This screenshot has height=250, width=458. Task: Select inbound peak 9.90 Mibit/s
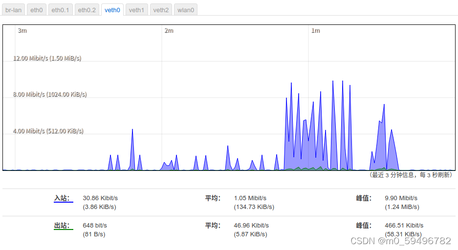pos(401,198)
